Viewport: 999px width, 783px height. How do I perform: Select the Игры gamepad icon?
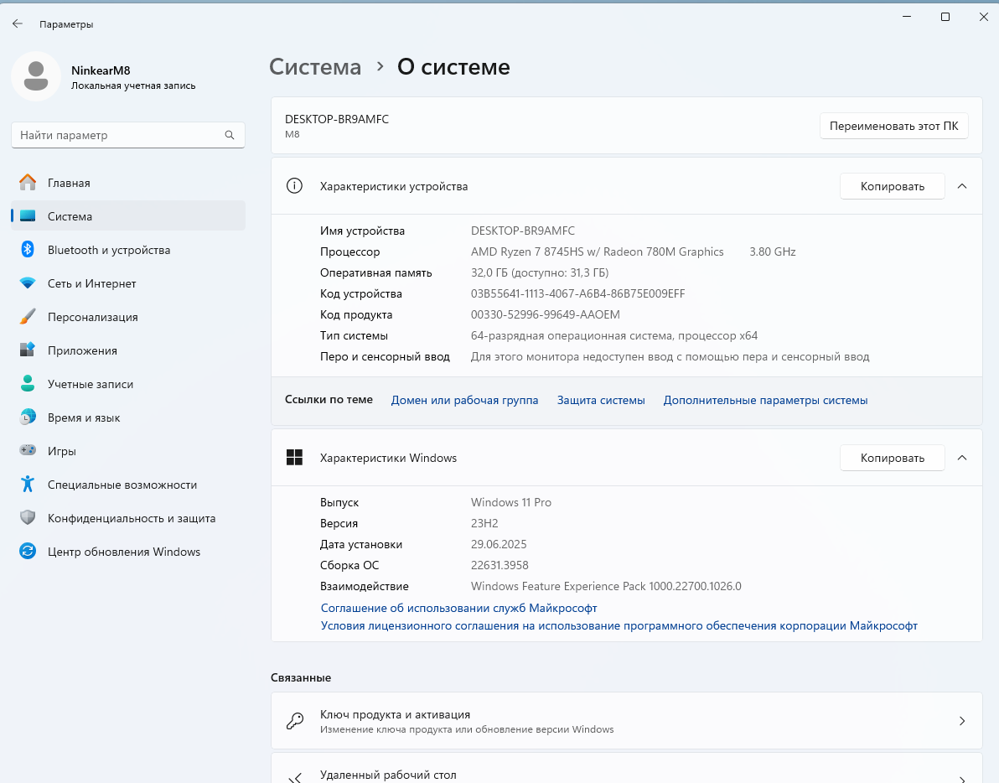(x=28, y=451)
